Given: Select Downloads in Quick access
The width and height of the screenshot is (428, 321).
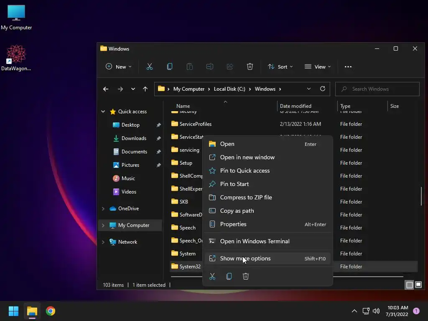Looking at the screenshot, I should click(x=134, y=138).
